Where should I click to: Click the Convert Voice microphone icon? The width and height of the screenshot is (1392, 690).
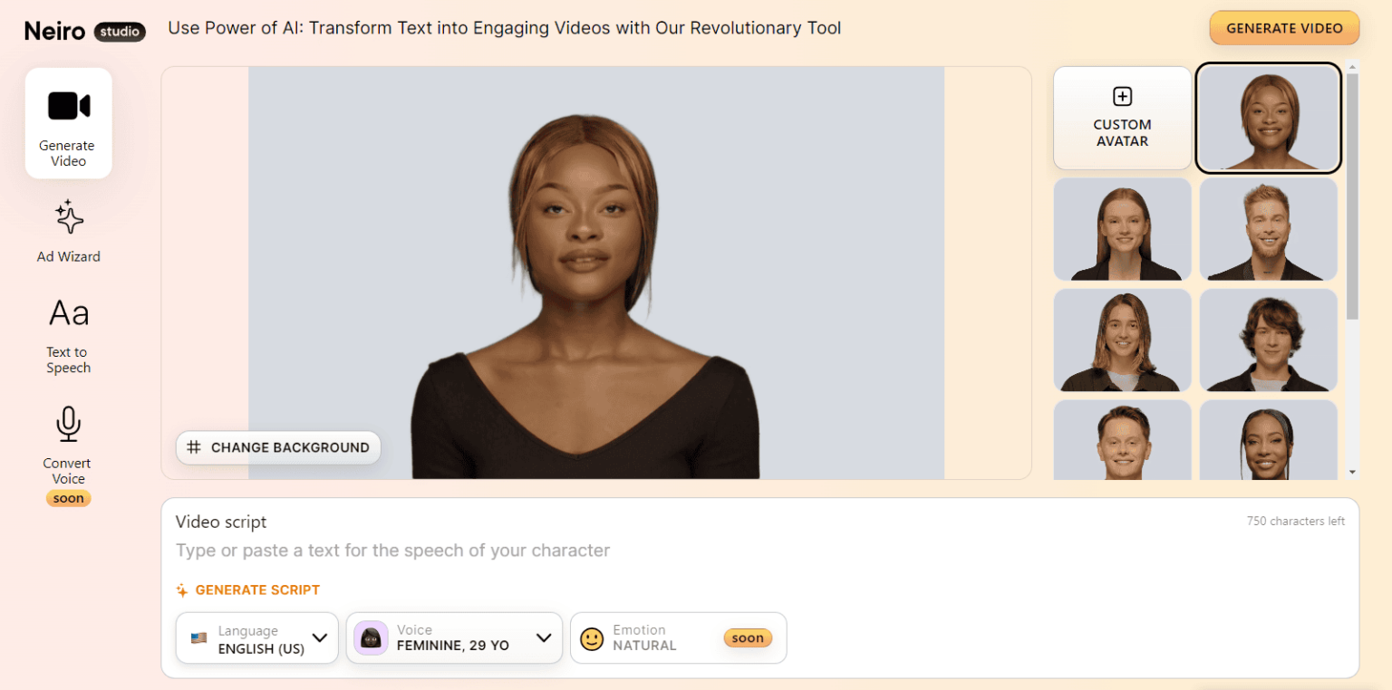tap(68, 423)
